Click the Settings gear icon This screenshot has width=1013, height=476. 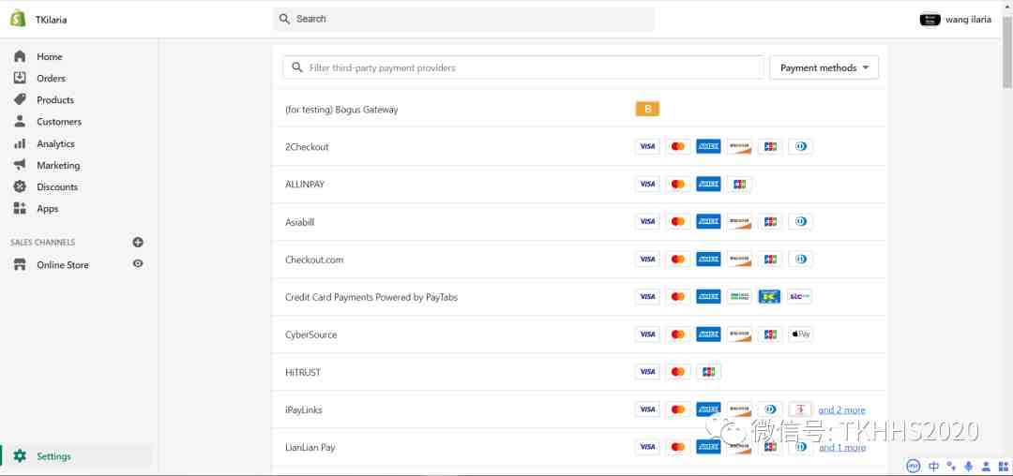point(20,456)
